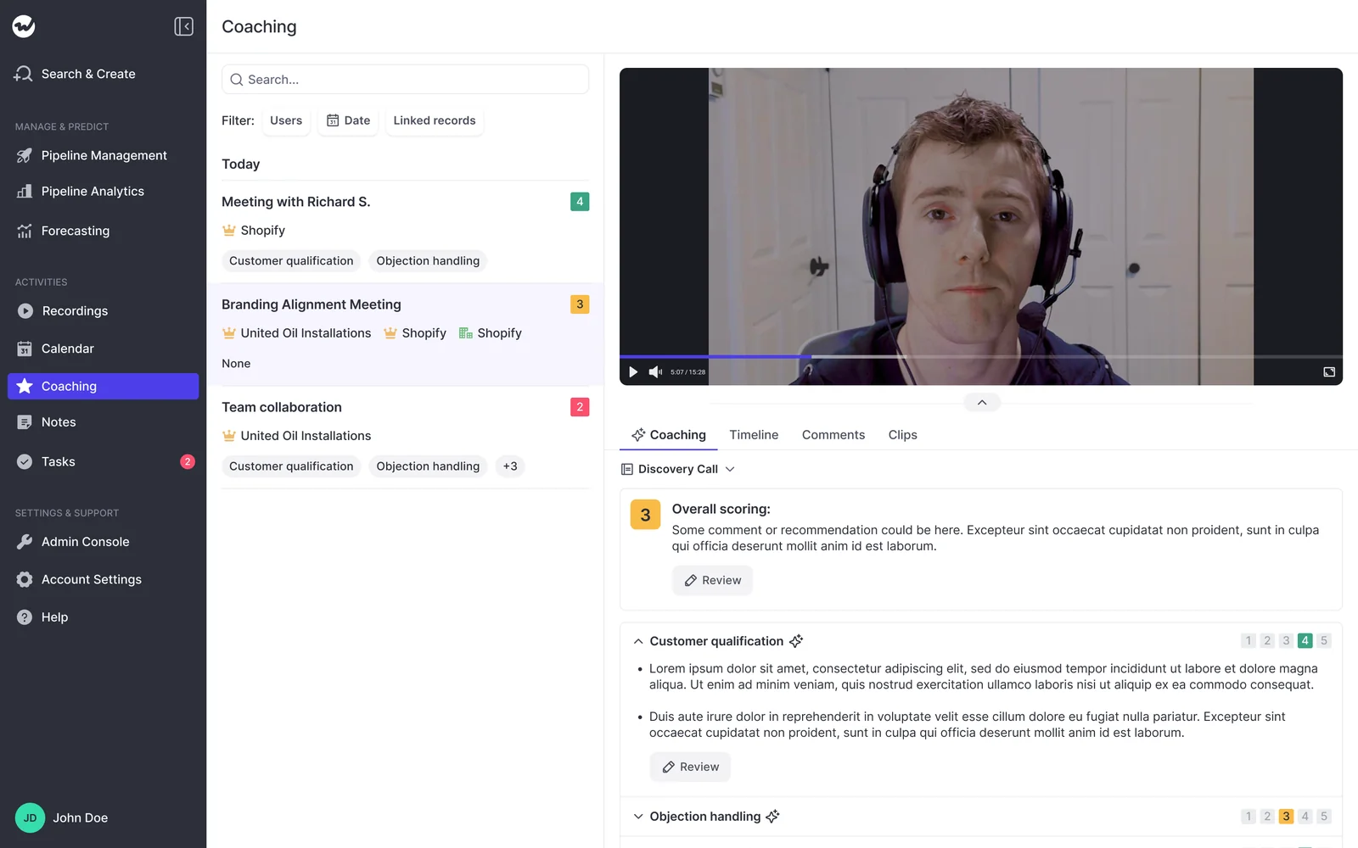Open the Linked records filter

(435, 120)
